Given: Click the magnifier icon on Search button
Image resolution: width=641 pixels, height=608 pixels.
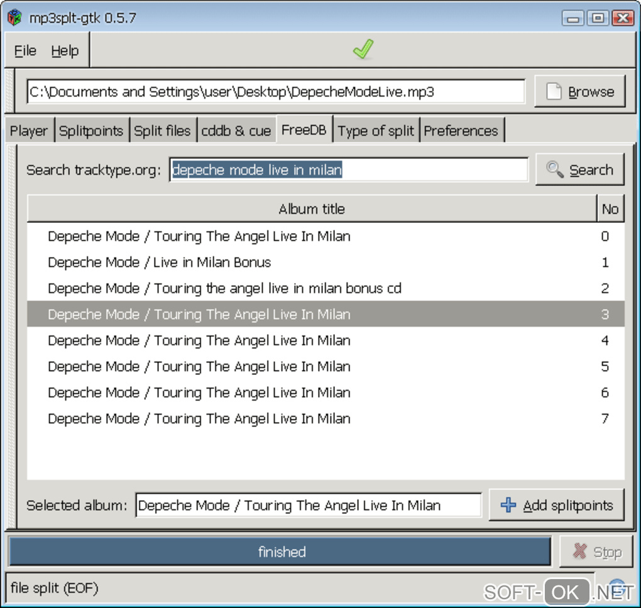Looking at the screenshot, I should coord(555,169).
